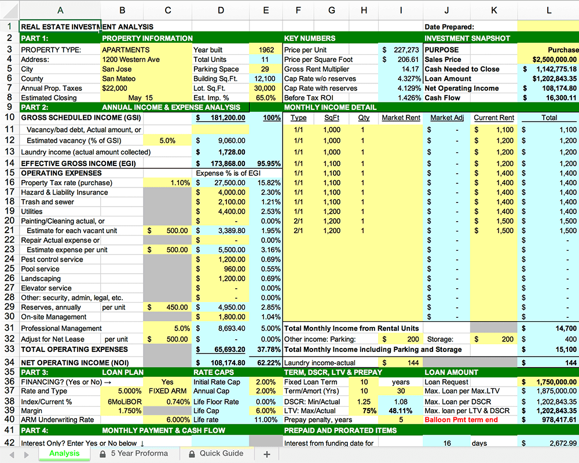Click the Current Rent column heading
Viewport: 579px width, 463px height.
click(494, 117)
